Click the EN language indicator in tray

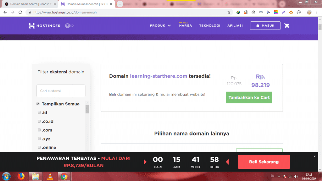point(272,176)
